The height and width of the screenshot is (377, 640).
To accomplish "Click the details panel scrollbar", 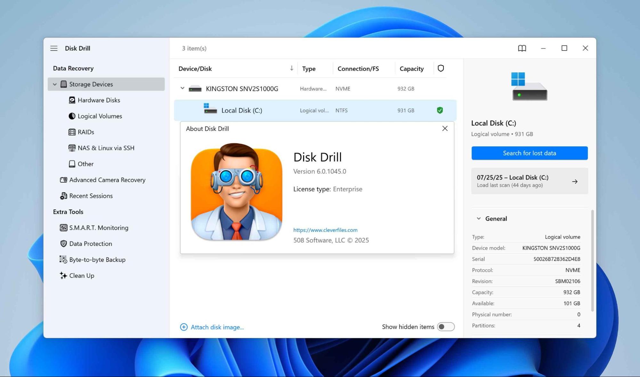I will coord(592,261).
